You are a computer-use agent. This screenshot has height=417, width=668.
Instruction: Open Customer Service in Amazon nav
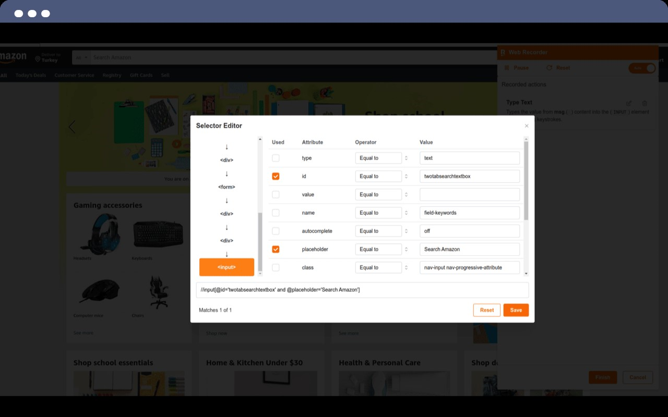tap(74, 75)
